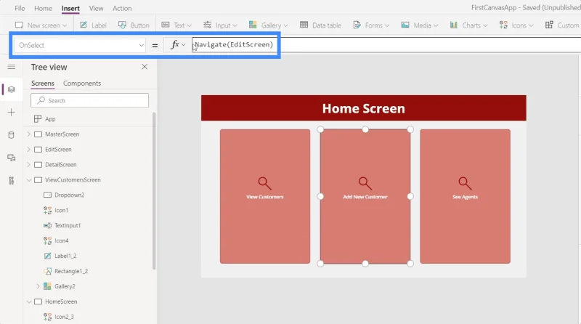
Task: Select Icon4 in the tree
Action: pos(62,240)
